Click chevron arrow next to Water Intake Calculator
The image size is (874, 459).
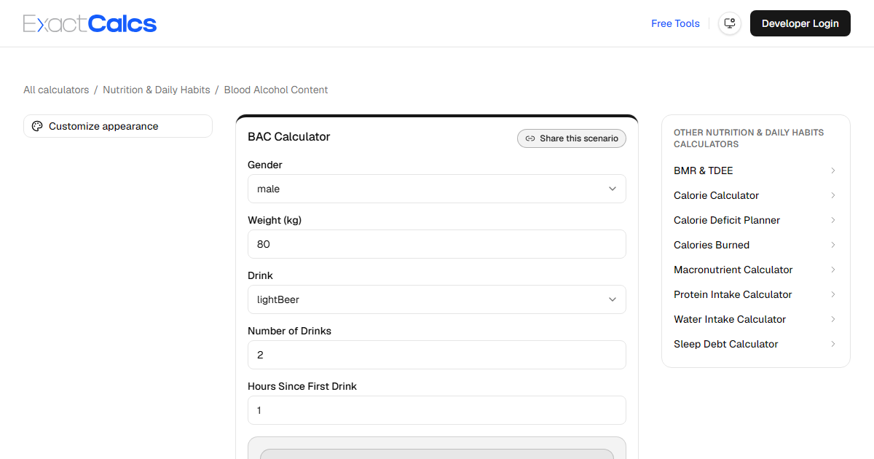pyautogui.click(x=833, y=319)
